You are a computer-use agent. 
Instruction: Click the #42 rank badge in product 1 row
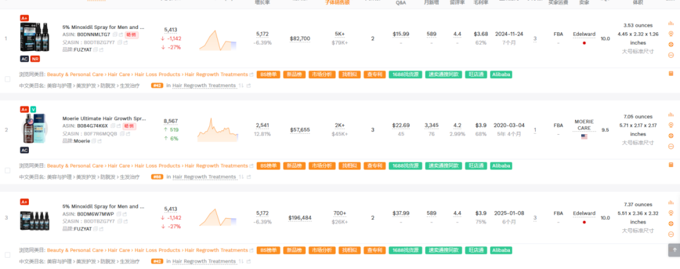157,86
